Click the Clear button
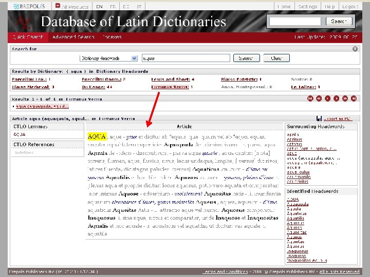 (276, 58)
